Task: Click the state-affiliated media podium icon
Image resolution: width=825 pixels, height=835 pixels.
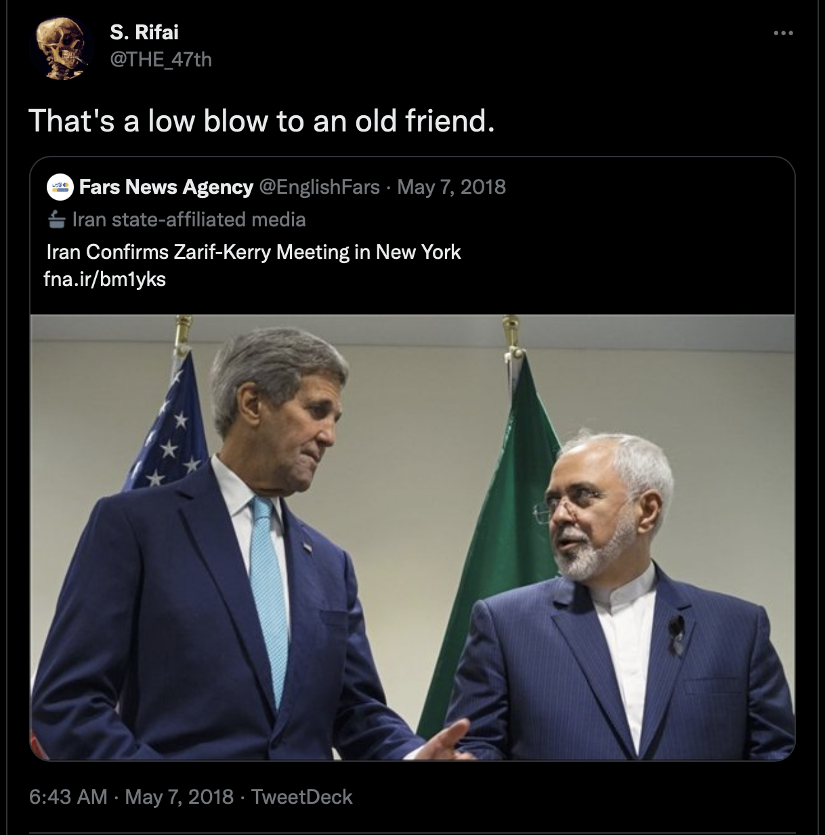Action: coord(57,220)
